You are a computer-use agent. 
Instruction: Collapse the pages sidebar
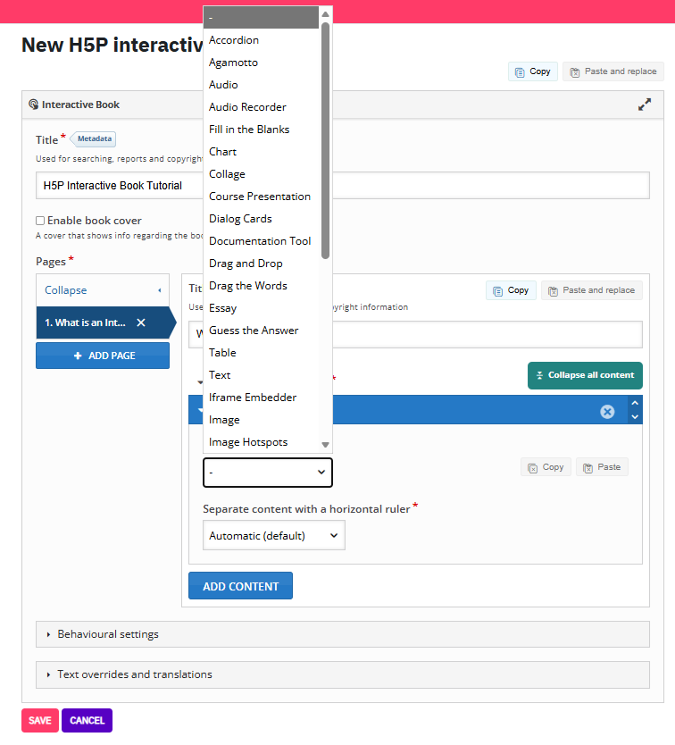click(102, 290)
